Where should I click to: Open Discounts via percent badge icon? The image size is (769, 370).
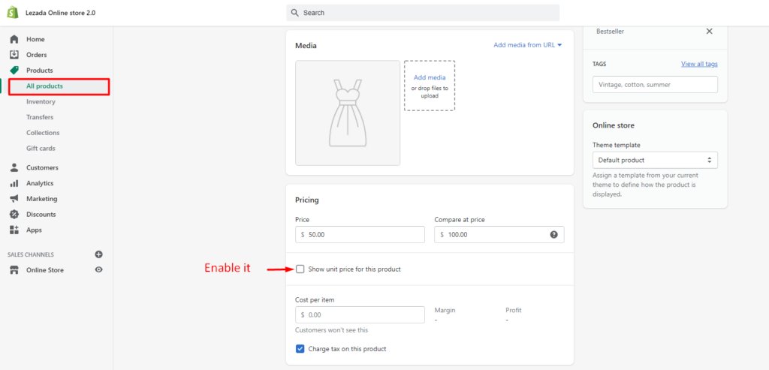[14, 214]
